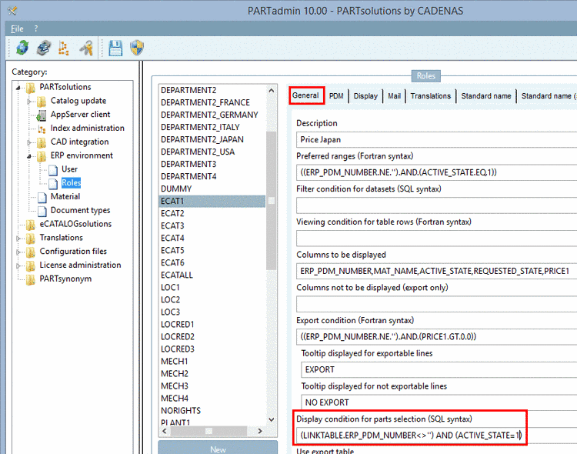This screenshot has height=454, width=577.
Task: Click the Save floppy disk icon
Action: pos(115,48)
